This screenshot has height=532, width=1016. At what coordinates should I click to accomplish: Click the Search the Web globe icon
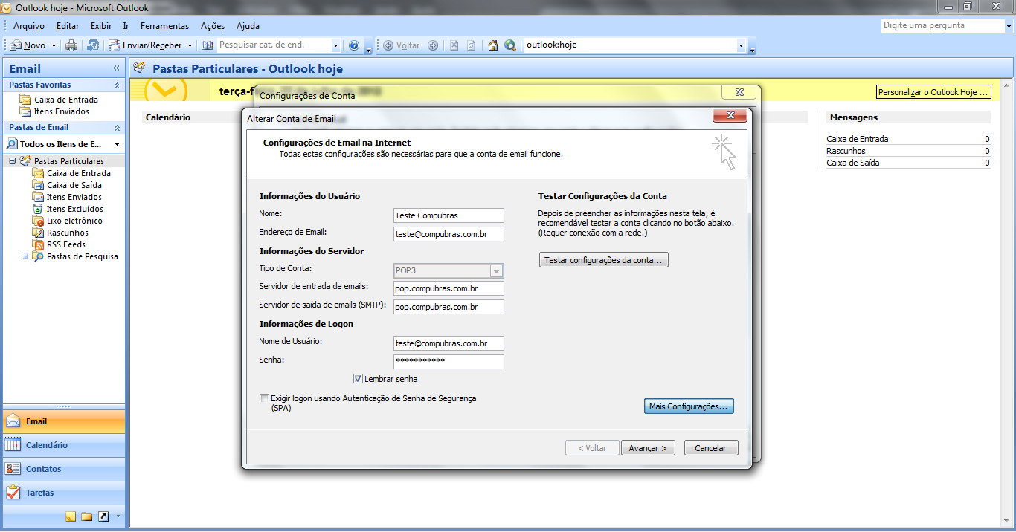(509, 45)
